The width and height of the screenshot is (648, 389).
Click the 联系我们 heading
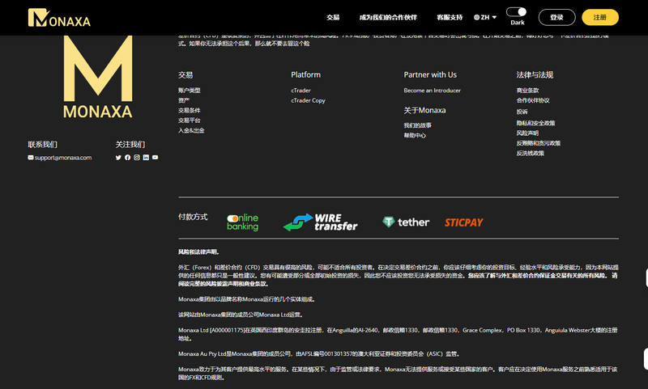pyautogui.click(x=43, y=145)
